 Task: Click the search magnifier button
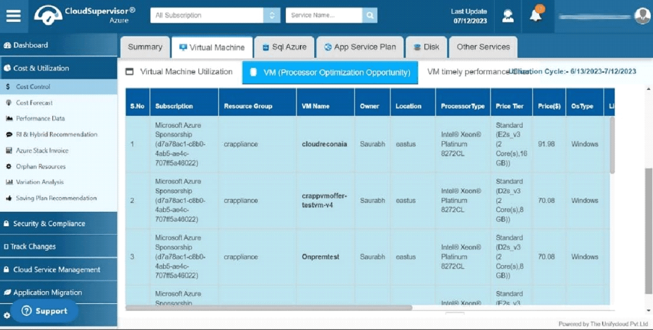370,15
